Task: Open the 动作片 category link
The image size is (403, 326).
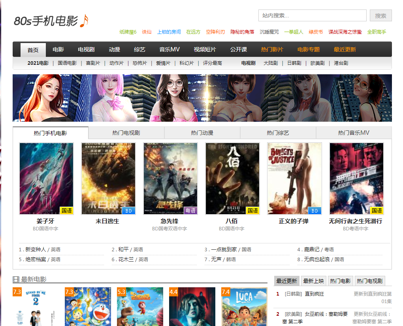Action: click(117, 63)
